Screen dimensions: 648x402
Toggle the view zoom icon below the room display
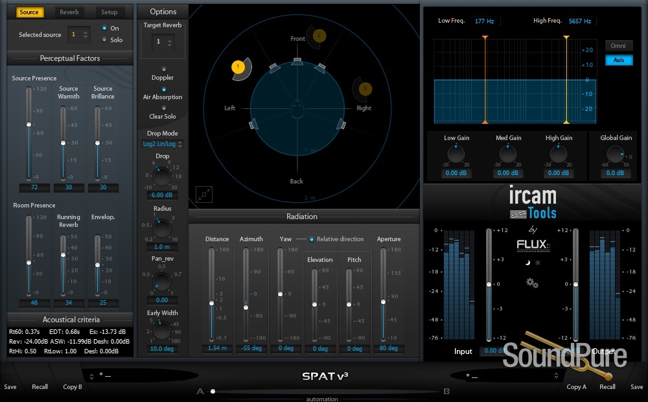click(203, 195)
